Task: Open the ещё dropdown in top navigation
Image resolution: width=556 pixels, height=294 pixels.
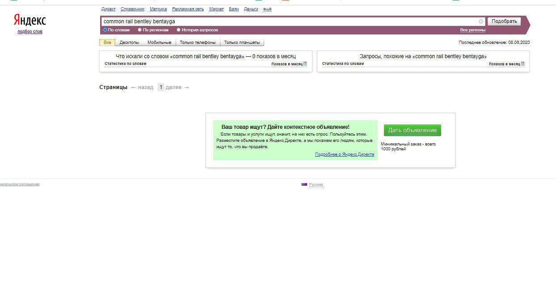Action: click(267, 9)
